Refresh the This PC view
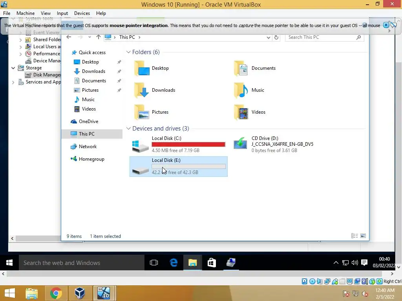This screenshot has height=301, width=402. 276,37
